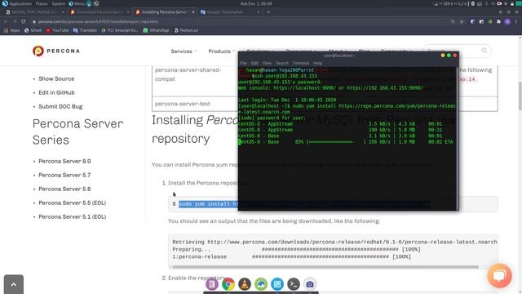Click the page vertical scrollbar
Viewport: 522px width, 294px height.
(520, 96)
